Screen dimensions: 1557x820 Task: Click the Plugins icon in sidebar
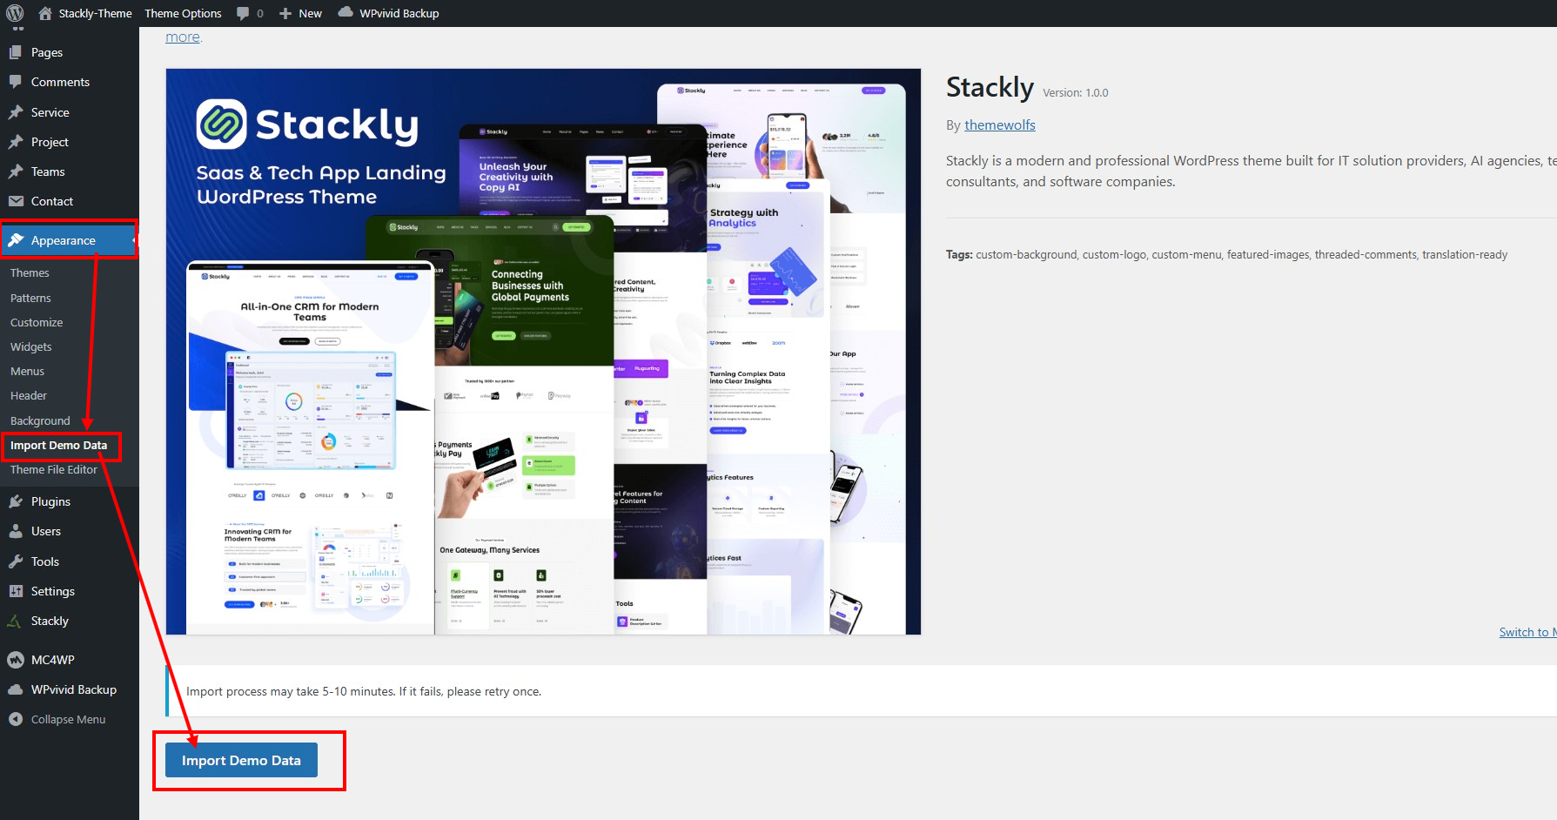(16, 501)
